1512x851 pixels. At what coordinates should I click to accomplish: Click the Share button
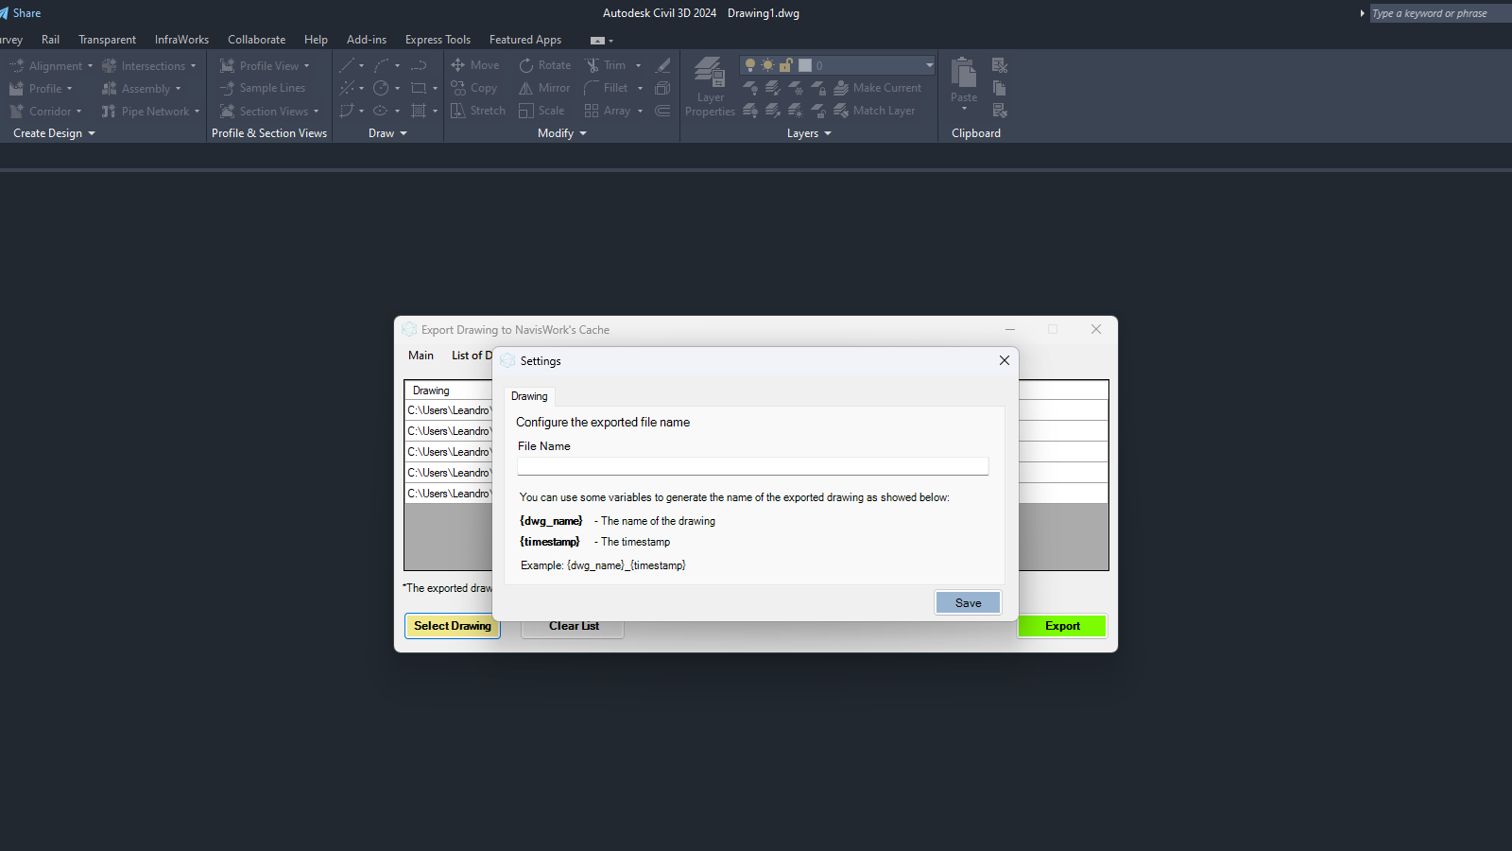20,13
